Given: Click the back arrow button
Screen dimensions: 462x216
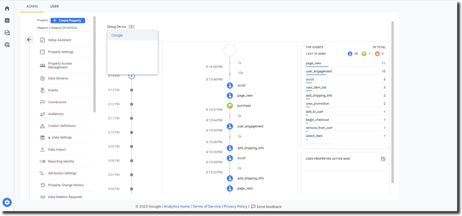Looking at the screenshot, I should click(29, 40).
